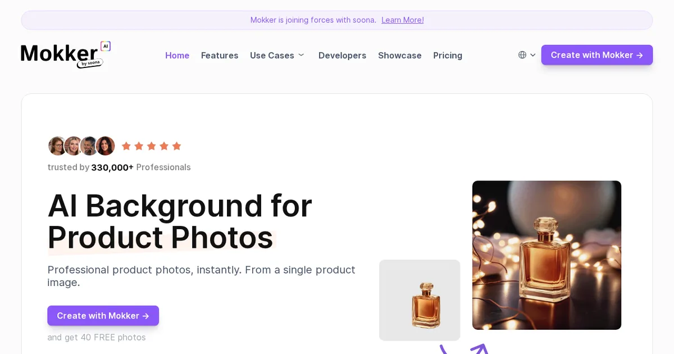Image resolution: width=674 pixels, height=354 pixels.
Task: View the Pricing page
Action: pyautogui.click(x=448, y=56)
